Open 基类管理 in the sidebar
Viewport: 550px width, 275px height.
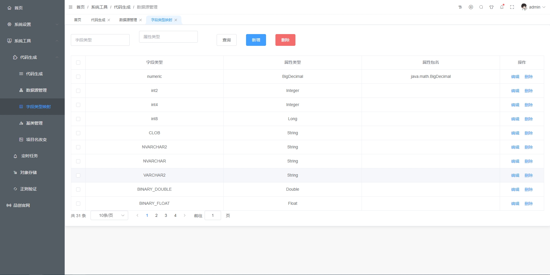(34, 123)
